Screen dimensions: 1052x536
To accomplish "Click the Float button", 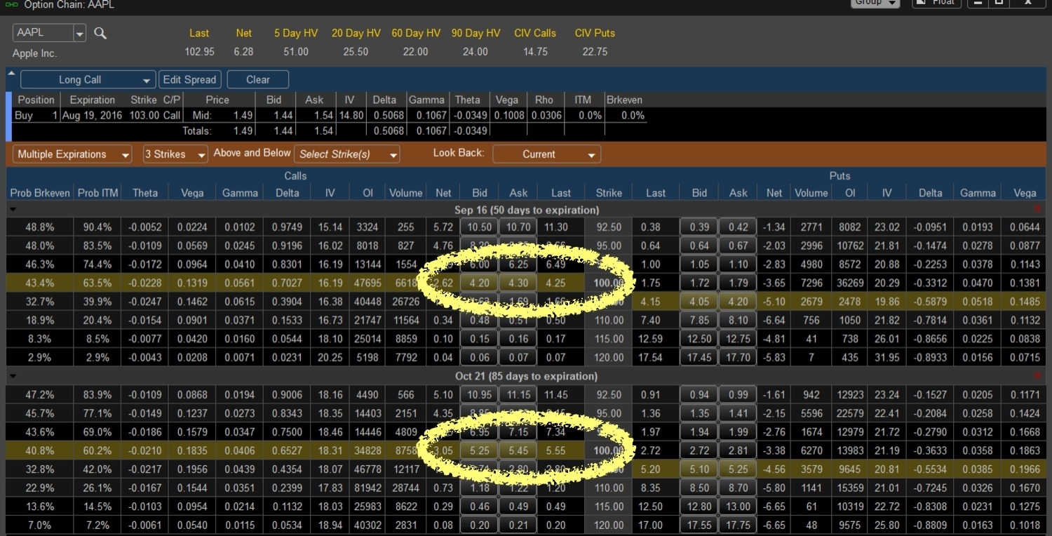I will click(x=936, y=3).
